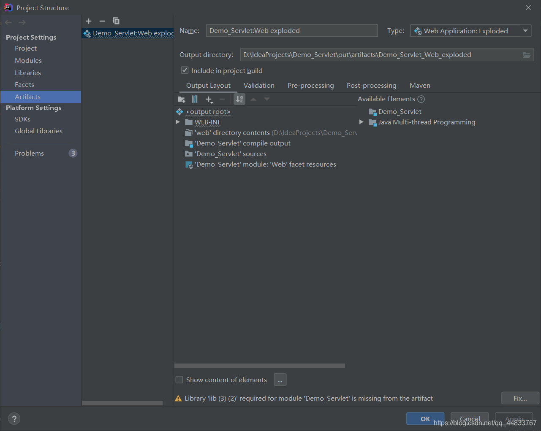Remove the selected artifact with minus icon
Screen dimensions: 541x431
pyautogui.click(x=102, y=21)
